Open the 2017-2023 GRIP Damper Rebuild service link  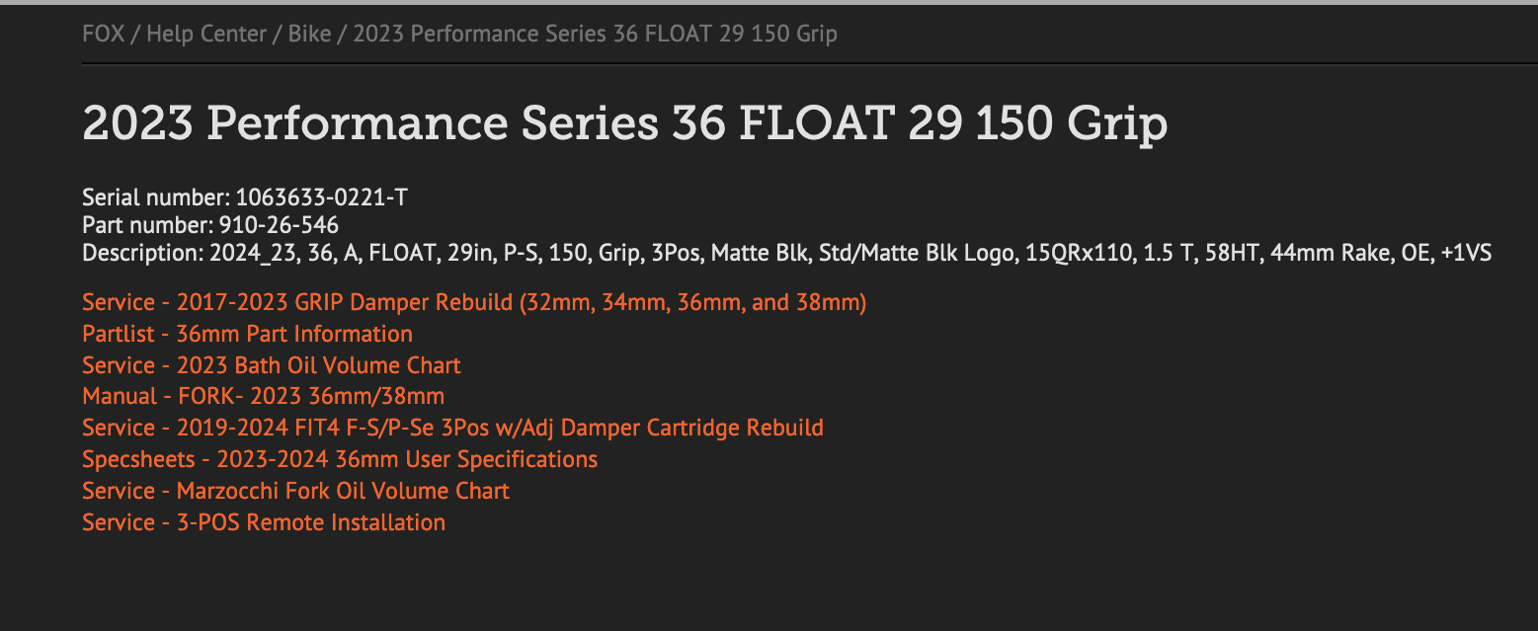tap(474, 302)
